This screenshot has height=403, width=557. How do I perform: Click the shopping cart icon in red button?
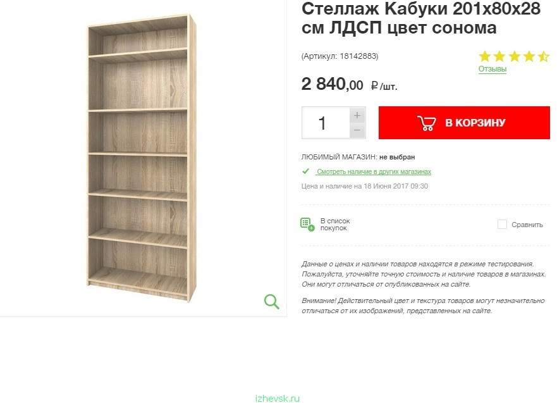427,123
